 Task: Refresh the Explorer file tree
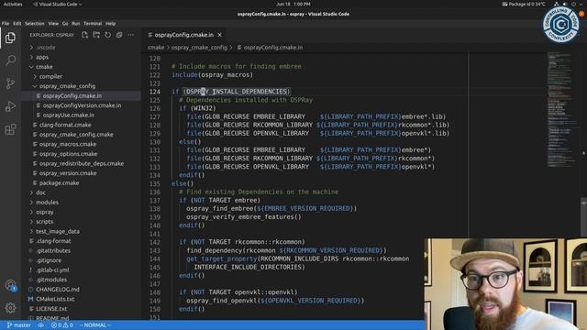108,35
